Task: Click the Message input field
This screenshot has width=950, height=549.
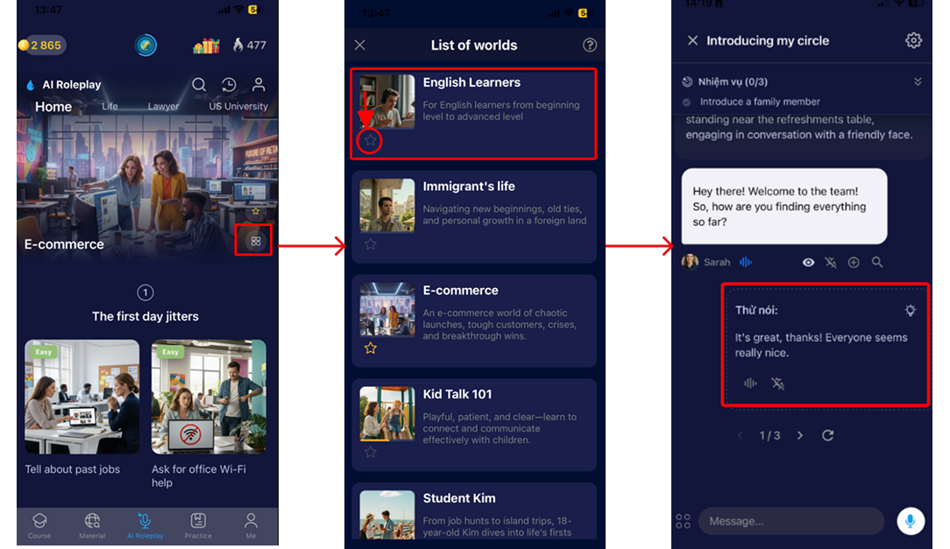Action: [x=790, y=521]
